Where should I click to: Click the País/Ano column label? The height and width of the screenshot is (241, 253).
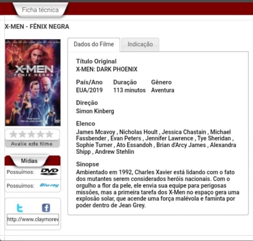tap(89, 82)
